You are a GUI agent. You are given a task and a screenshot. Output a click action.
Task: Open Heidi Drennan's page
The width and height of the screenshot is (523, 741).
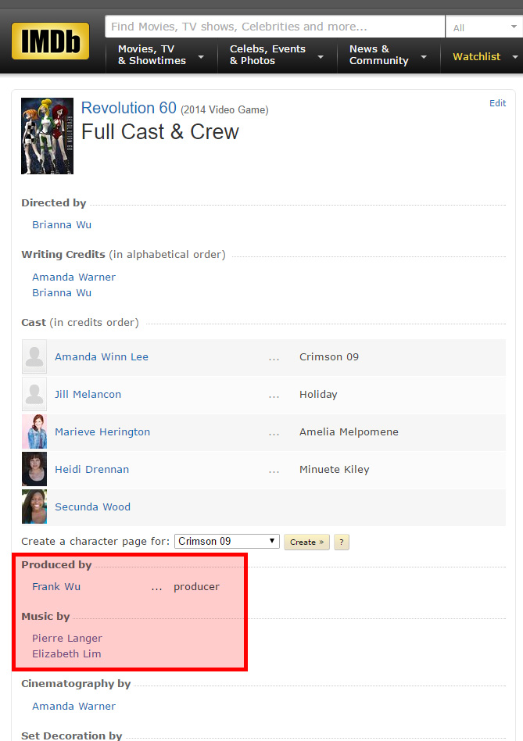tap(92, 469)
